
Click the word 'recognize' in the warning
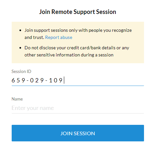pyautogui.click(x=122, y=30)
